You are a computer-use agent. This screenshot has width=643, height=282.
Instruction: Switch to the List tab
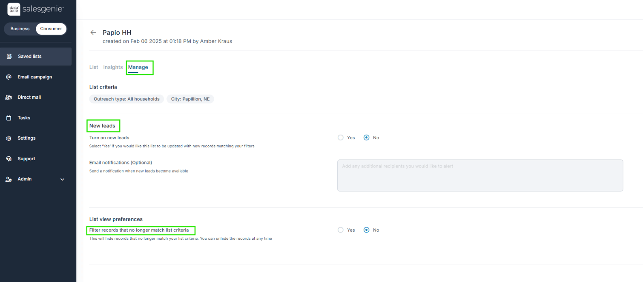tap(94, 67)
